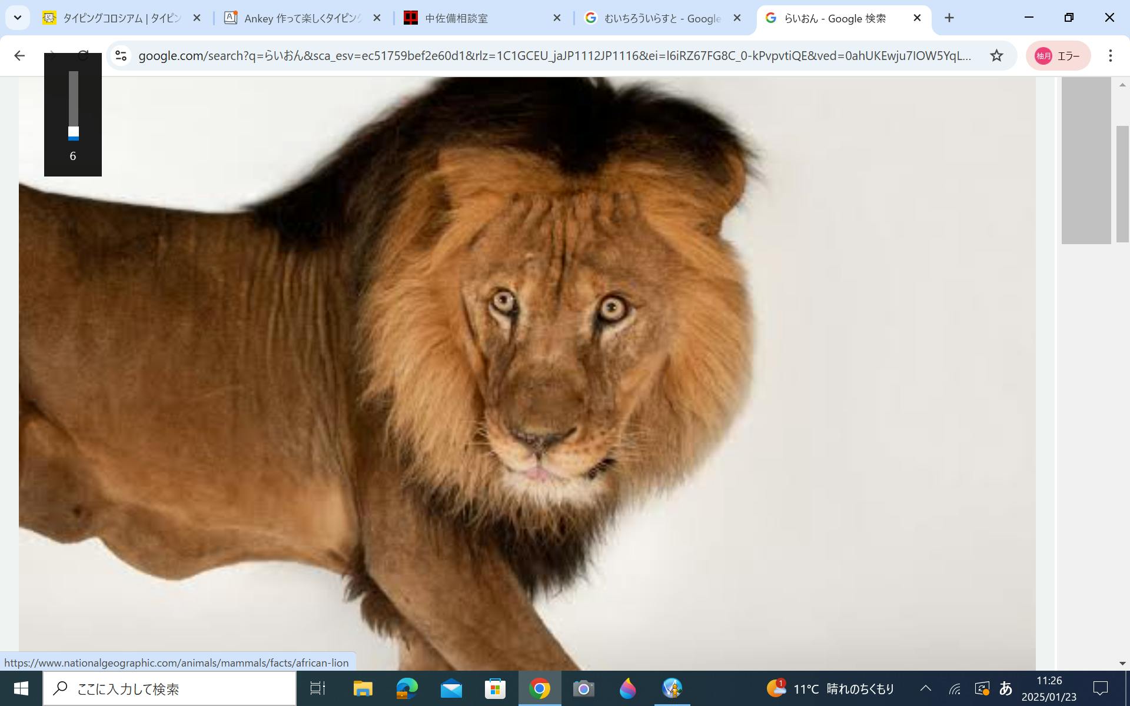This screenshot has width=1130, height=706.
Task: Switch to the 中佐備相談室 tab
Action: (x=456, y=18)
